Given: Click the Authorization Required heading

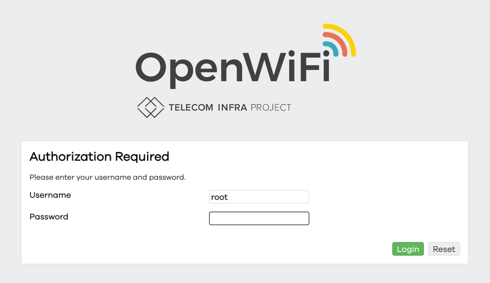Looking at the screenshot, I should point(99,156).
